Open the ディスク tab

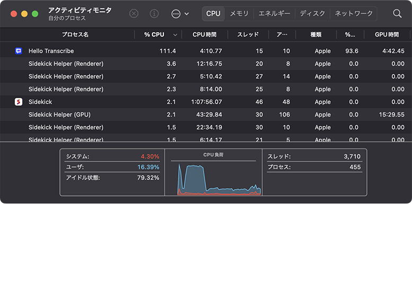point(312,14)
